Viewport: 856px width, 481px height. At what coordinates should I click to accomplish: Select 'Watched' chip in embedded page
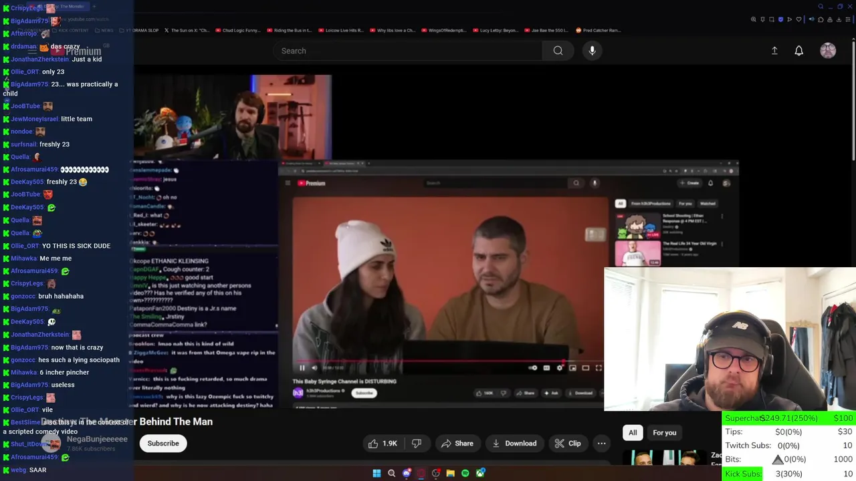tap(708, 204)
